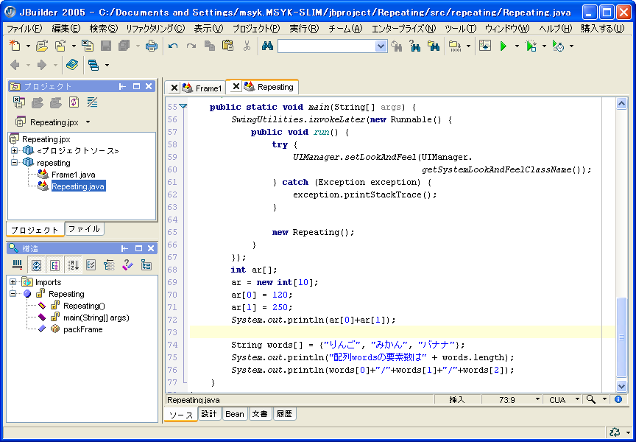Switch to the ファイル tab
Viewport: 636px width, 442px height.
pos(84,229)
